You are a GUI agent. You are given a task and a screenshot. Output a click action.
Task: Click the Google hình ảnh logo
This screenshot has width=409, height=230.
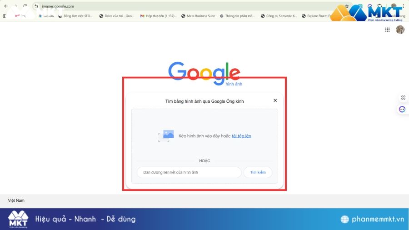point(204,74)
